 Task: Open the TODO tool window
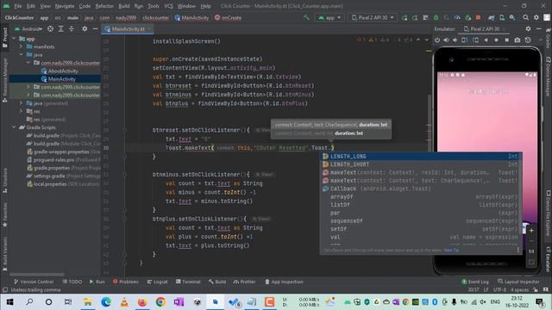[72, 282]
